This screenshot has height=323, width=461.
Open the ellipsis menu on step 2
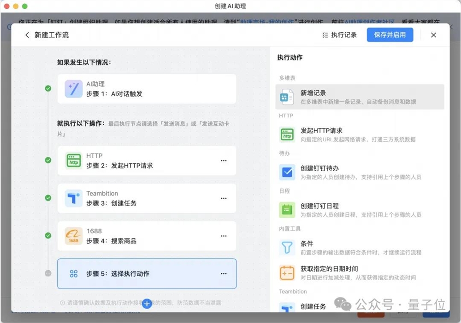tap(224, 160)
